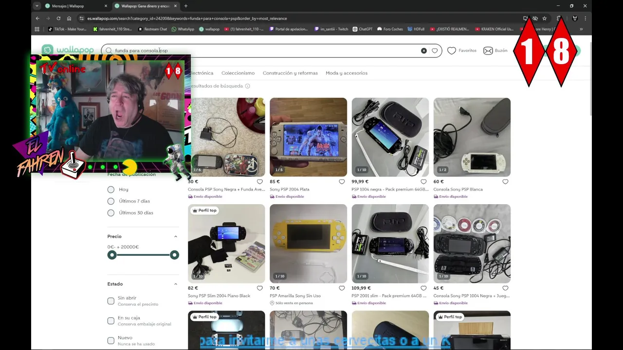623x350 pixels.
Task: Open the Coleccionismo category
Action: coord(238,73)
